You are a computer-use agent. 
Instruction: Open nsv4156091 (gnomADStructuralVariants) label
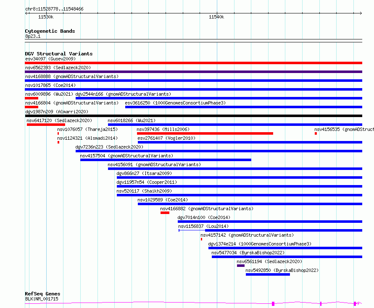tap(154, 164)
